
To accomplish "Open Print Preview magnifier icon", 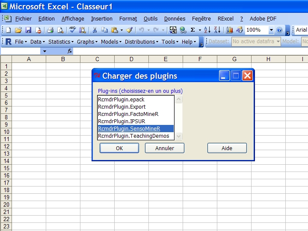I will point(60,30).
